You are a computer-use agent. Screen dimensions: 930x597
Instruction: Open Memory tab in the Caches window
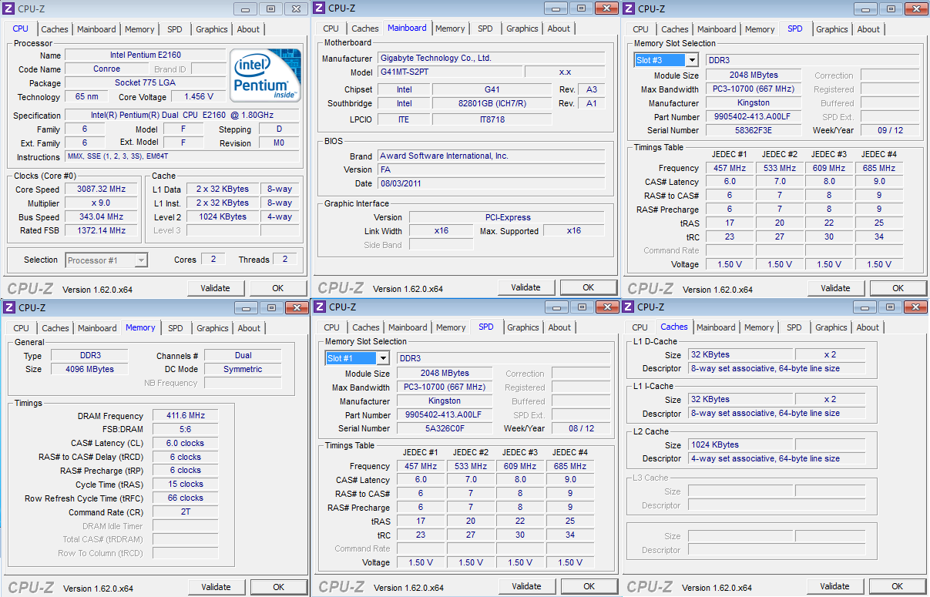(x=759, y=327)
